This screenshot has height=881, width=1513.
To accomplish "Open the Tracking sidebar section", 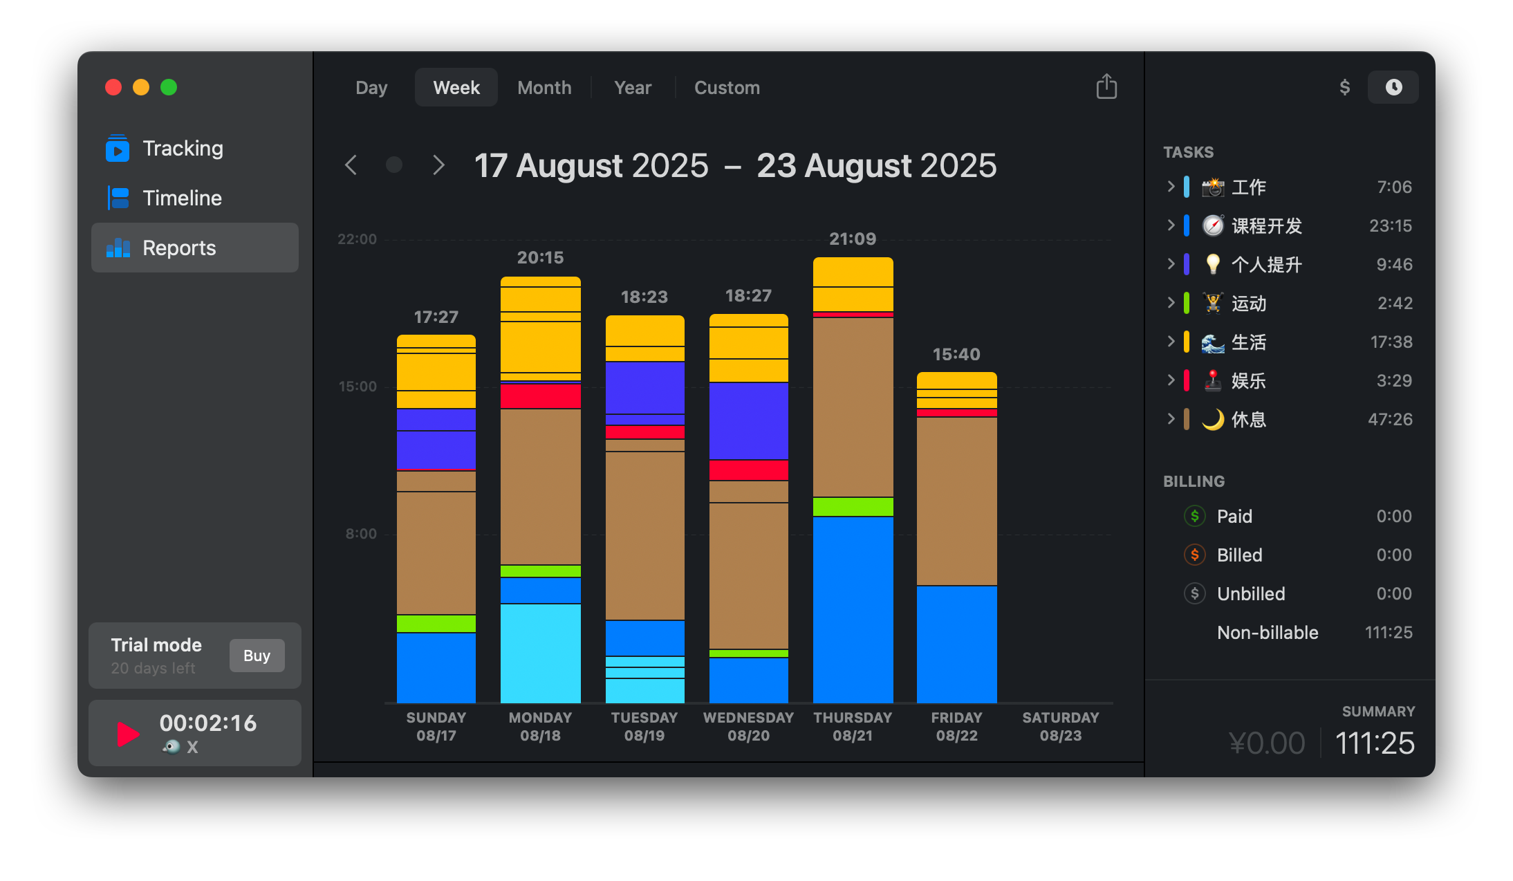I will [183, 149].
